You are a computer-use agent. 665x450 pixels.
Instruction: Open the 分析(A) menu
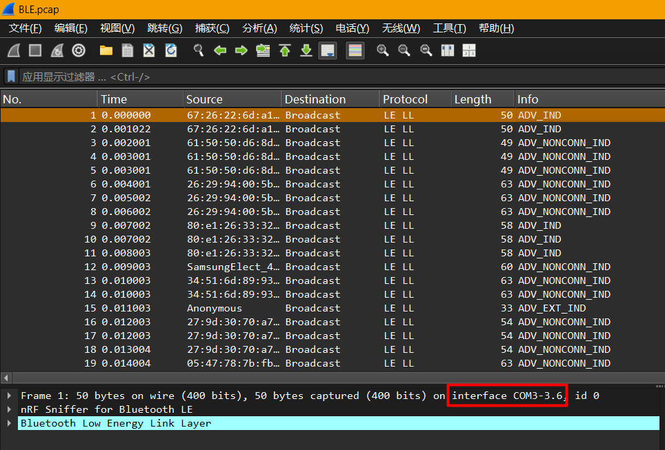pyautogui.click(x=259, y=28)
